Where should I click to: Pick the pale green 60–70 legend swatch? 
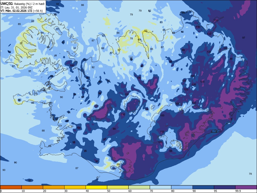click(x=139, y=187)
